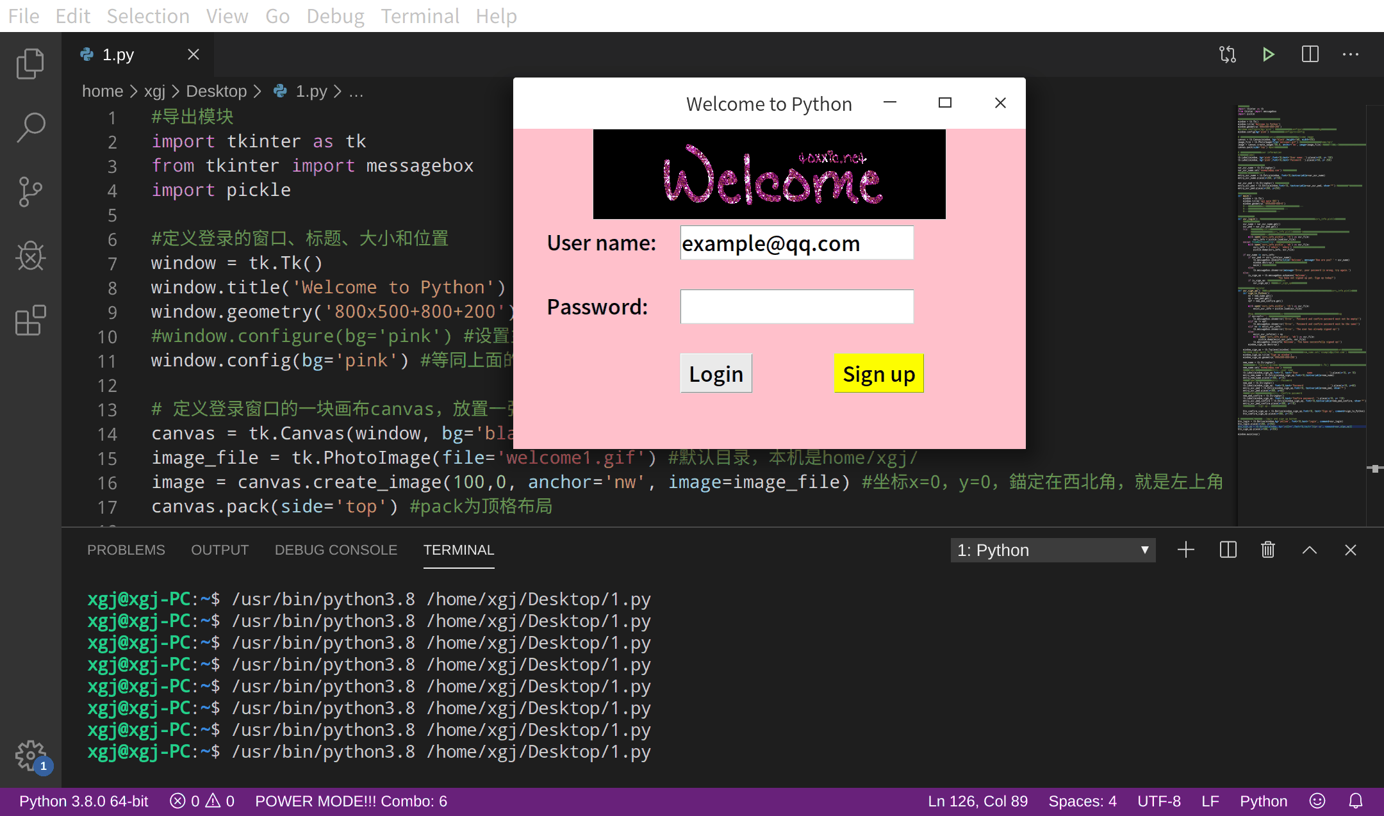1384x816 pixels.
Task: Kill terminal with trash icon
Action: point(1268,550)
